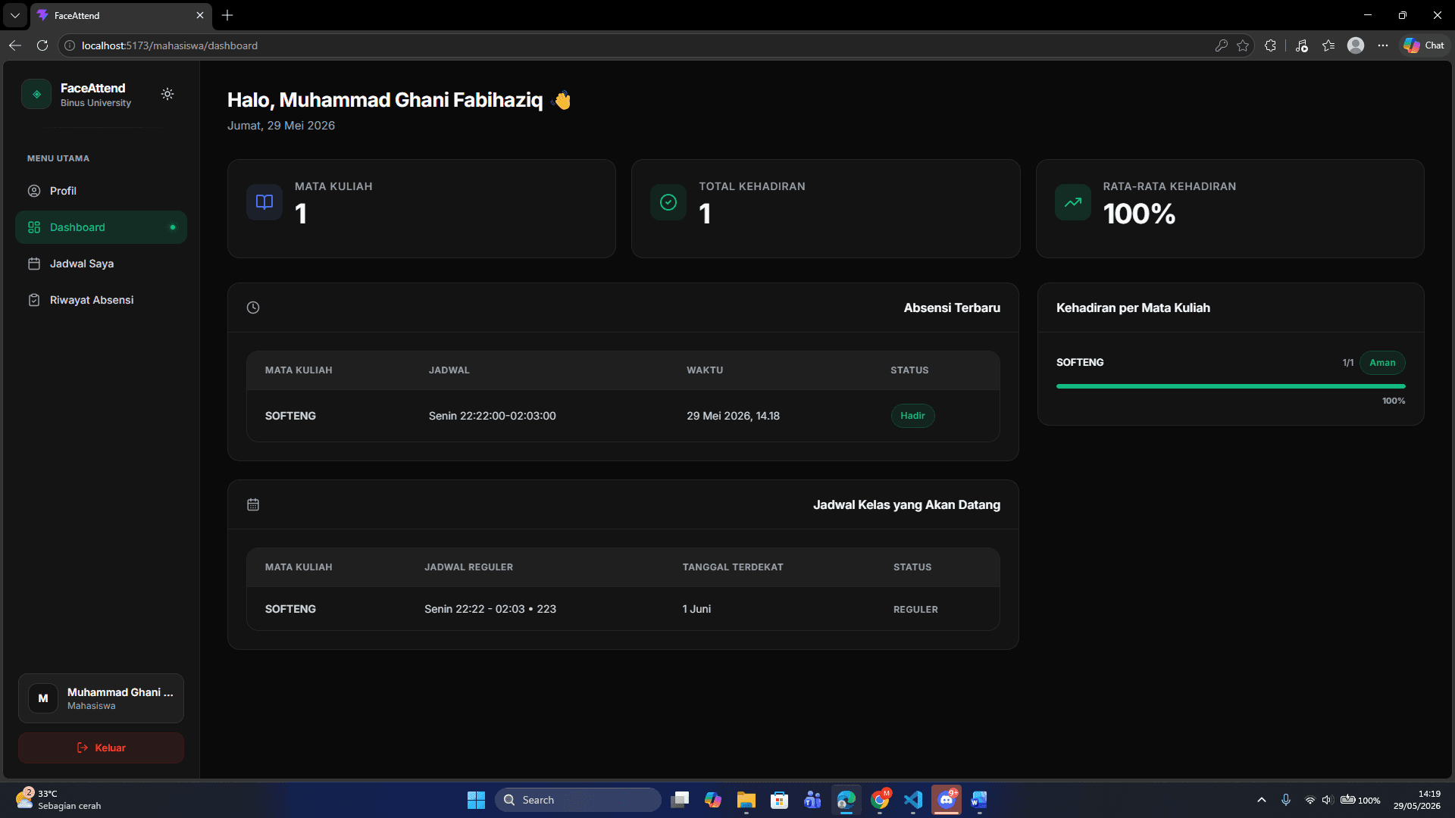Viewport: 1455px width, 818px height.
Task: Click the M avatar in sidebar
Action: (x=43, y=698)
